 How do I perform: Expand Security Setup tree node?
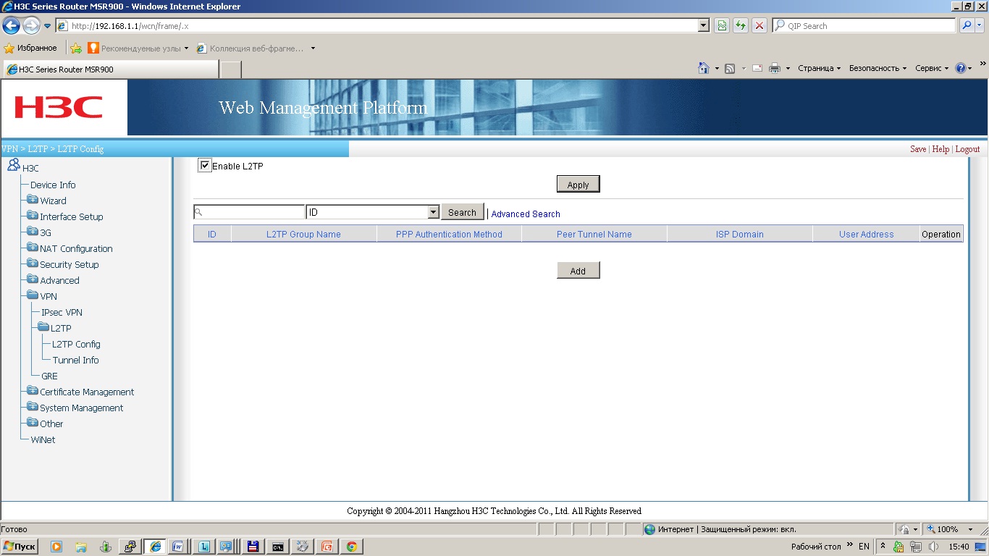click(33, 264)
